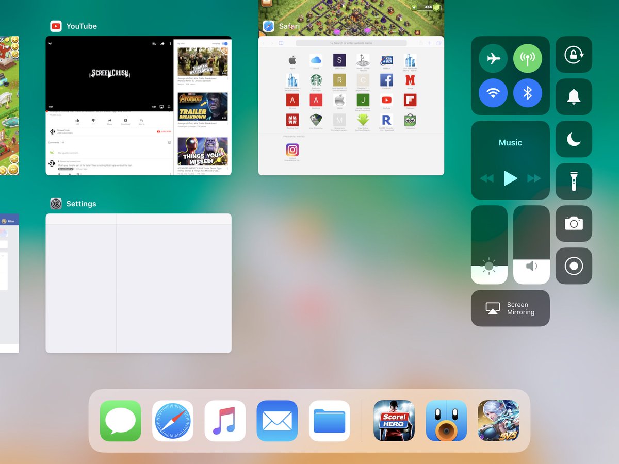Screen dimensions: 619x464
Task: Open YouTube favorite in Safari
Action: (x=386, y=100)
